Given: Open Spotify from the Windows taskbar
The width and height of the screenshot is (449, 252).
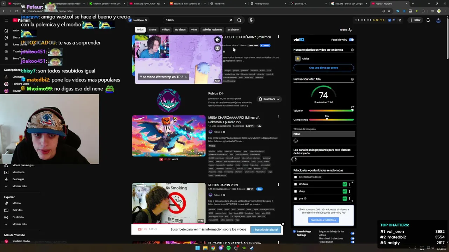Looking at the screenshot, I should [228, 248].
